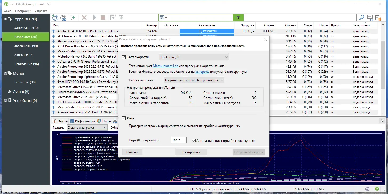This screenshot has height=194, width=388.
Task: Sort by the Размер column header
Action: [150, 25]
